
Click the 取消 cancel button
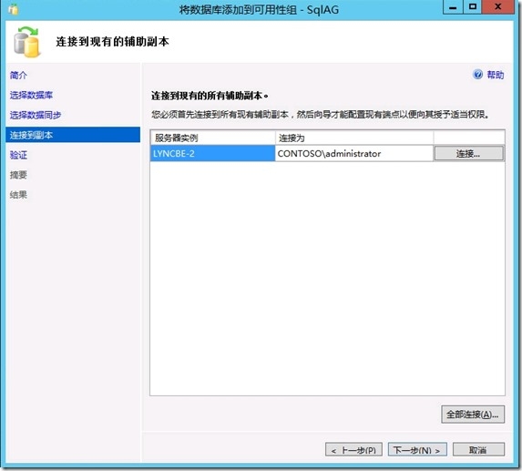478,450
